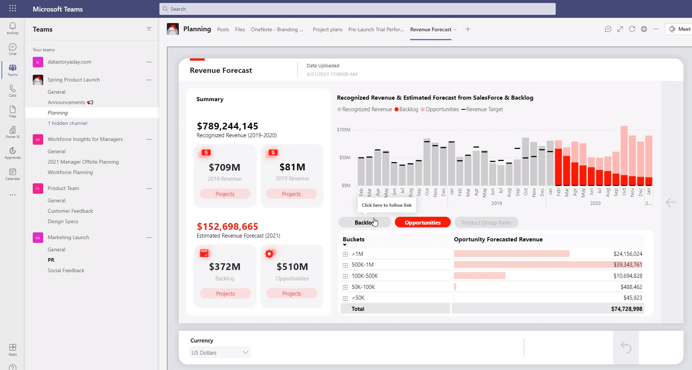Image resolution: width=692 pixels, height=370 pixels.
Task: Expand the tab to full screen
Action: 620,29
